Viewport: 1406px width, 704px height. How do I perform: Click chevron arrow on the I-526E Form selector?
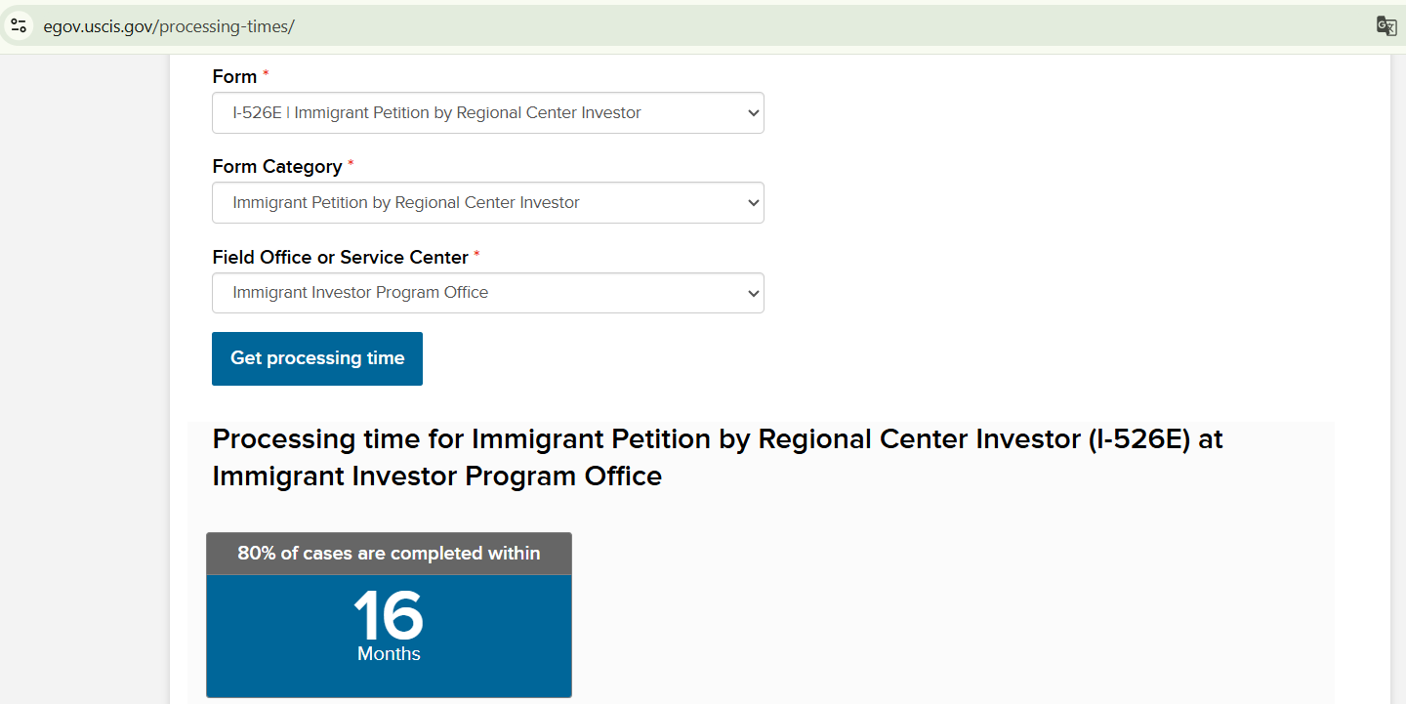[x=753, y=113]
